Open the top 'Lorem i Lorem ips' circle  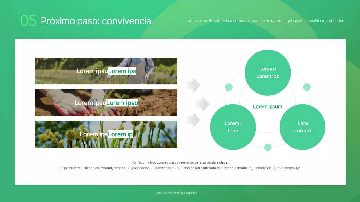point(267,72)
